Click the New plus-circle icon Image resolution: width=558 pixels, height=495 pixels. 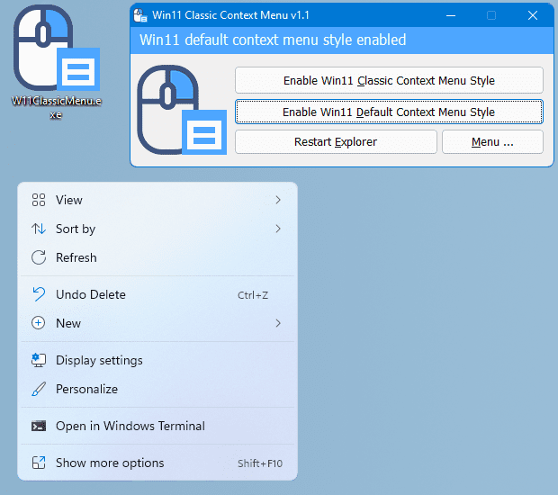(x=39, y=323)
